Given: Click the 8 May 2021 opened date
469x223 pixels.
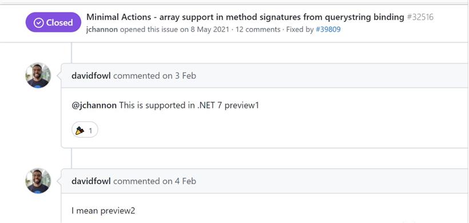Looking at the screenshot, I should point(210,30).
